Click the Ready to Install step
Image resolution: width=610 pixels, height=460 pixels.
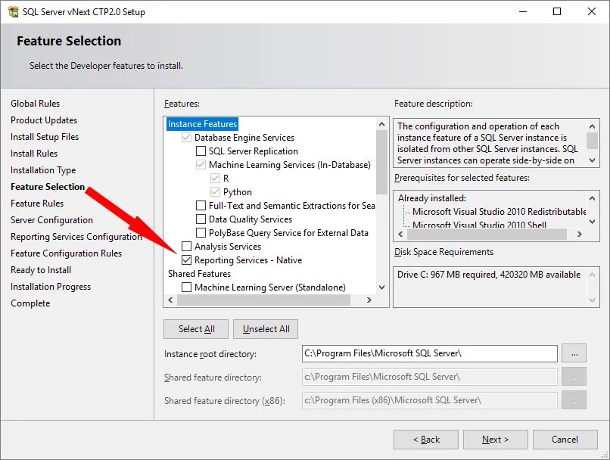[x=41, y=270]
